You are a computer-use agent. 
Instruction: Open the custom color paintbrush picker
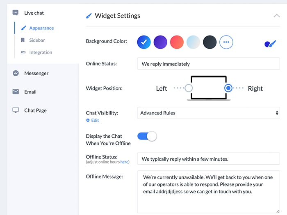(270, 44)
